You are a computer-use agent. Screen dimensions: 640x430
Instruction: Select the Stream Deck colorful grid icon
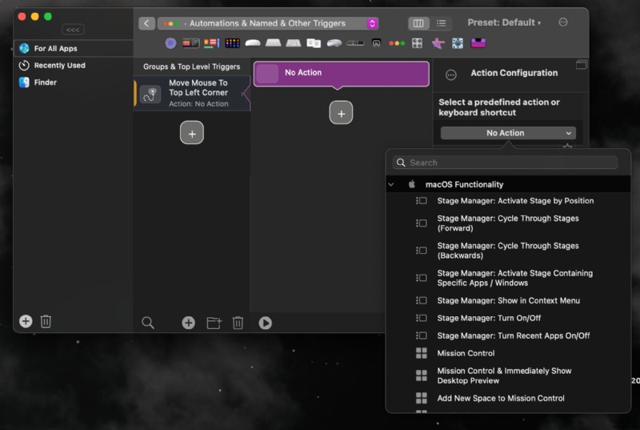pos(232,43)
